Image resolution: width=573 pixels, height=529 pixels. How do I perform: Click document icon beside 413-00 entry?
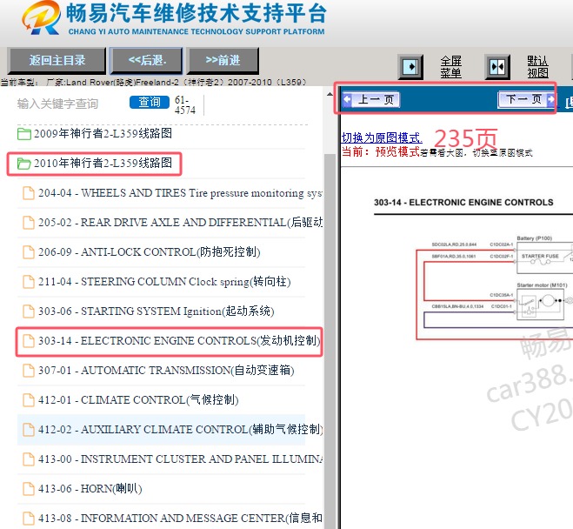pos(29,459)
